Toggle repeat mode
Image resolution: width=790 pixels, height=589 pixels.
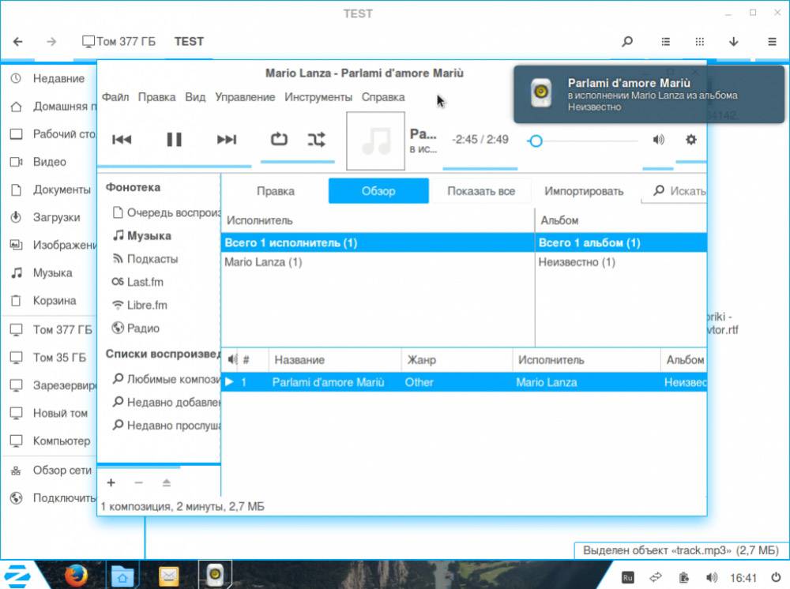279,140
